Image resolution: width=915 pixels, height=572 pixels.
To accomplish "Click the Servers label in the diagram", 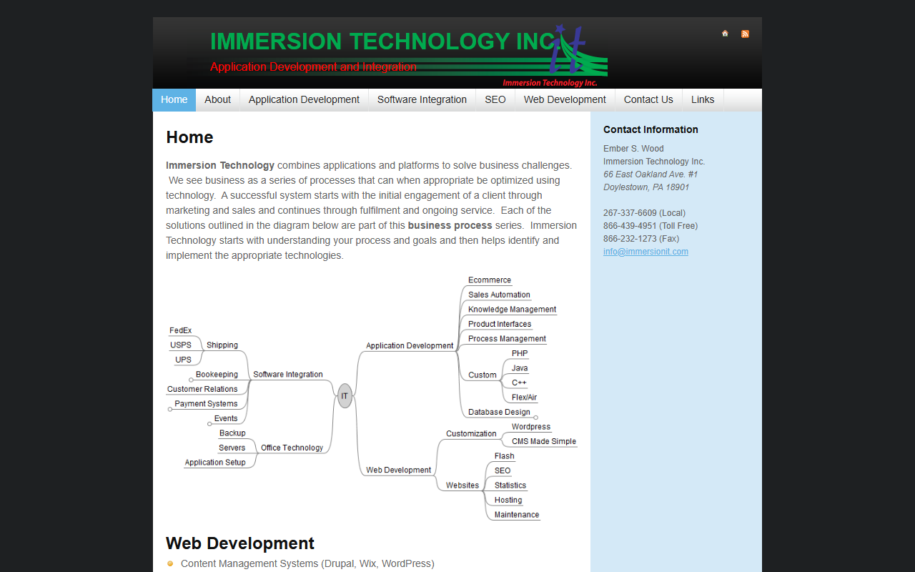I will (x=232, y=448).
